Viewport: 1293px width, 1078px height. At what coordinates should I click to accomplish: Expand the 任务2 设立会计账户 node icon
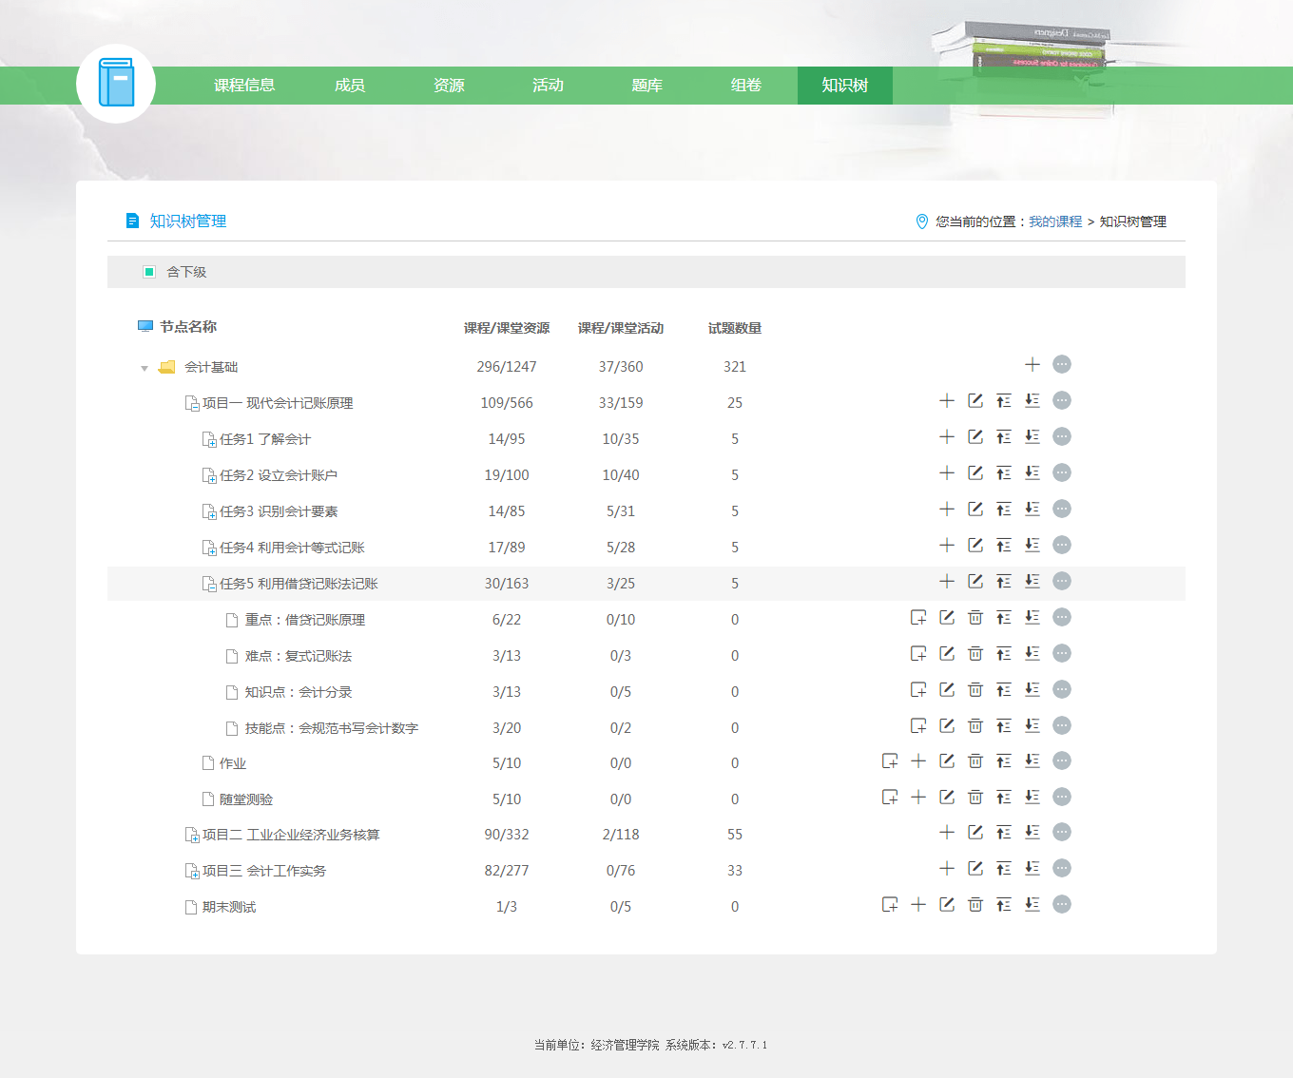click(x=209, y=476)
